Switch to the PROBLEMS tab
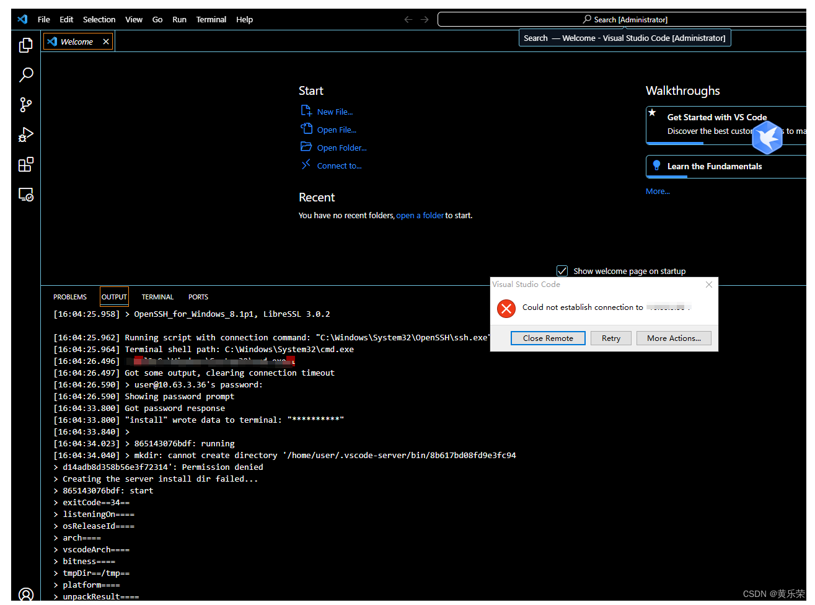 click(x=69, y=297)
